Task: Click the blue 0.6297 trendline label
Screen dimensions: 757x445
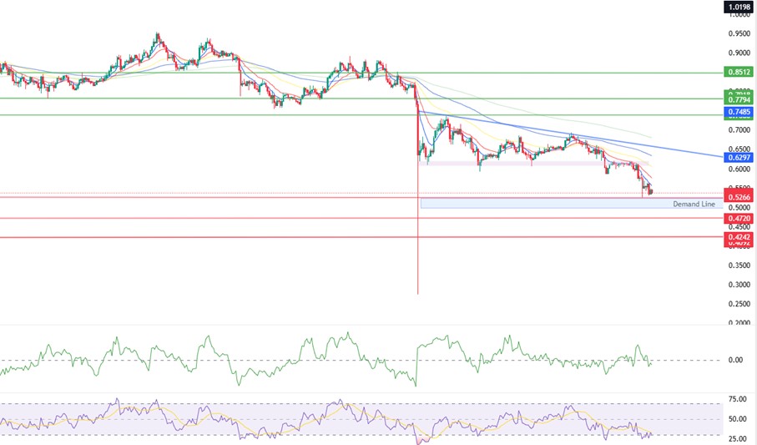Action: pos(739,157)
